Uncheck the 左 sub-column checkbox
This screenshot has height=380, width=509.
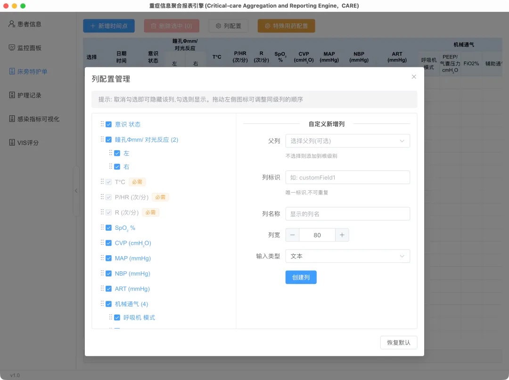[x=117, y=153]
